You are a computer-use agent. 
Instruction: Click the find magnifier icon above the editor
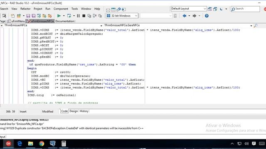click(x=256, y=26)
